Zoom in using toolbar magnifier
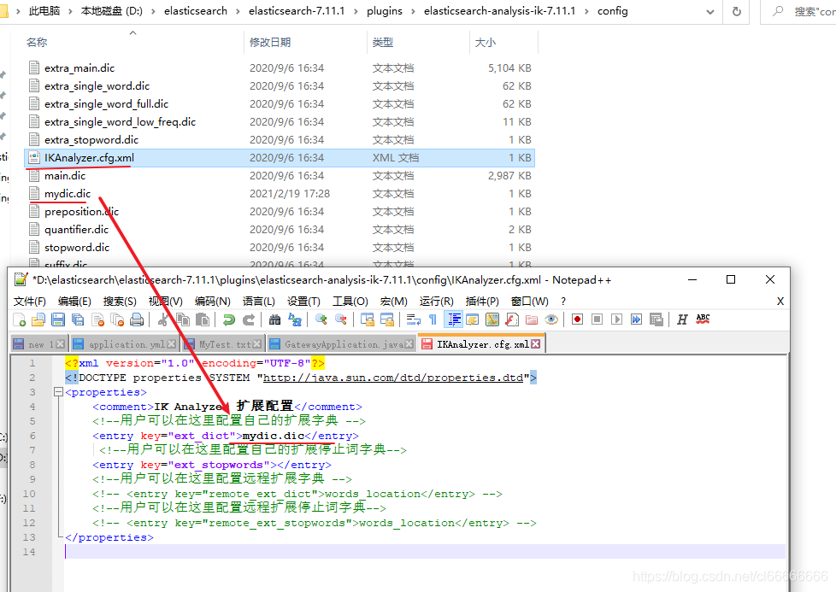This screenshot has height=592, width=836. coord(321,319)
